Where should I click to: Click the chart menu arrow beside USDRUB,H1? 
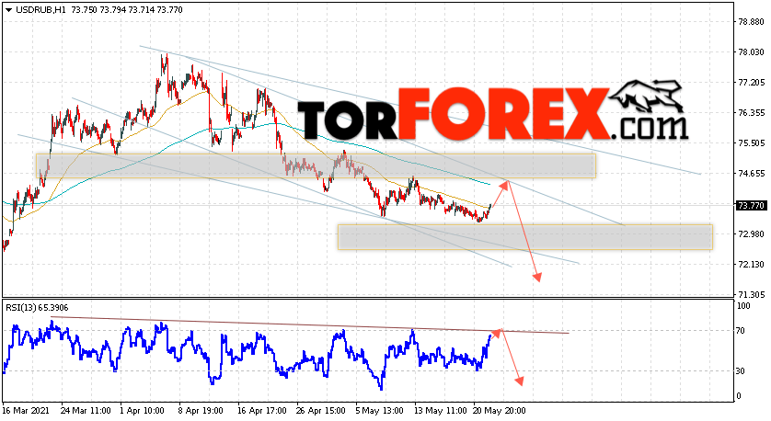click(8, 10)
